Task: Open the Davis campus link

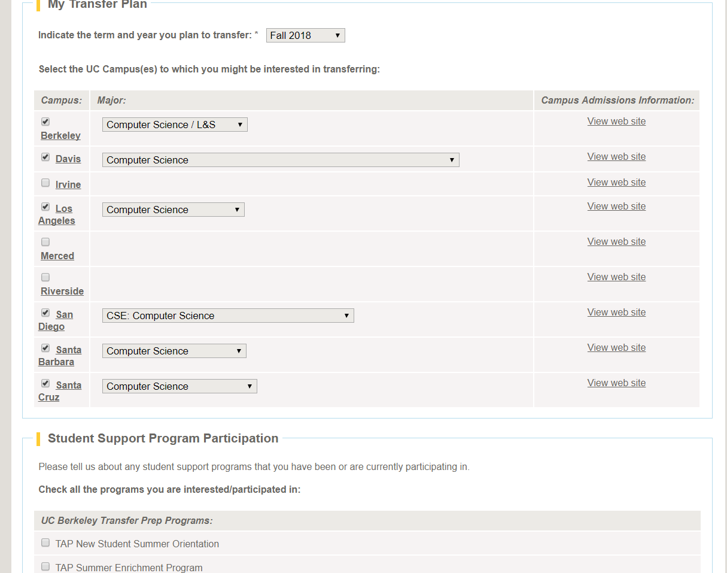Action: point(68,159)
